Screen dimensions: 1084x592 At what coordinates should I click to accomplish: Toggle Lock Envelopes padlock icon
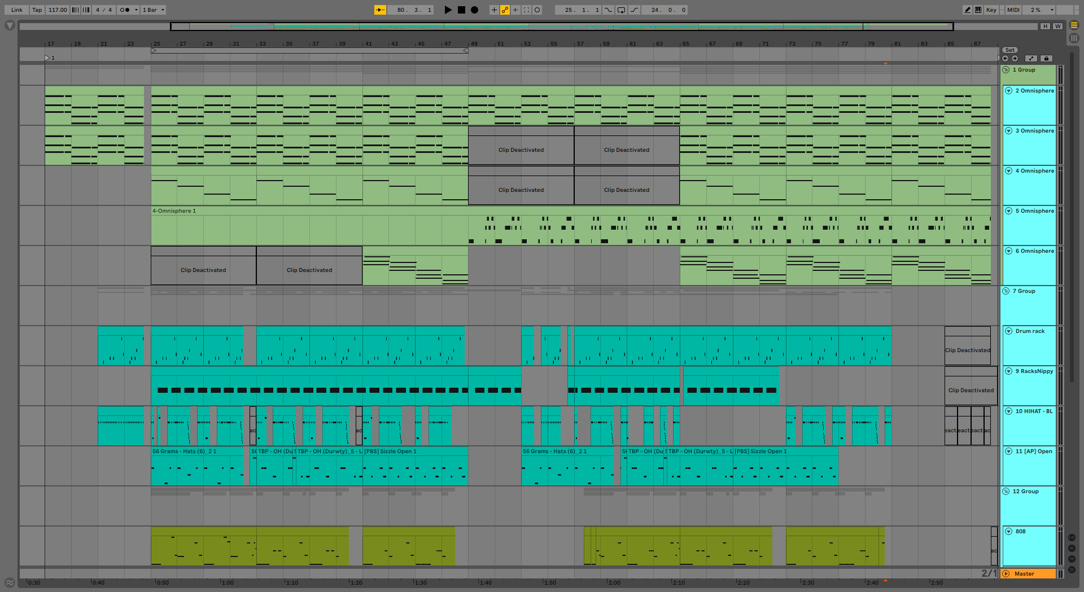click(x=1046, y=58)
